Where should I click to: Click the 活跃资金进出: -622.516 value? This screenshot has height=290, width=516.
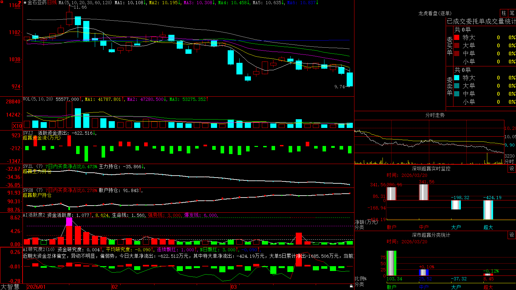tap(67, 133)
